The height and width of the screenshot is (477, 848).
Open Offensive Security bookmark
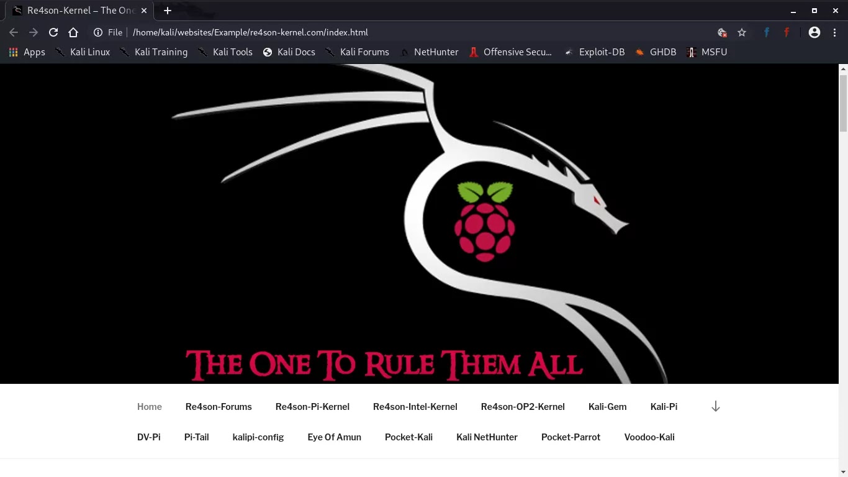(x=510, y=52)
